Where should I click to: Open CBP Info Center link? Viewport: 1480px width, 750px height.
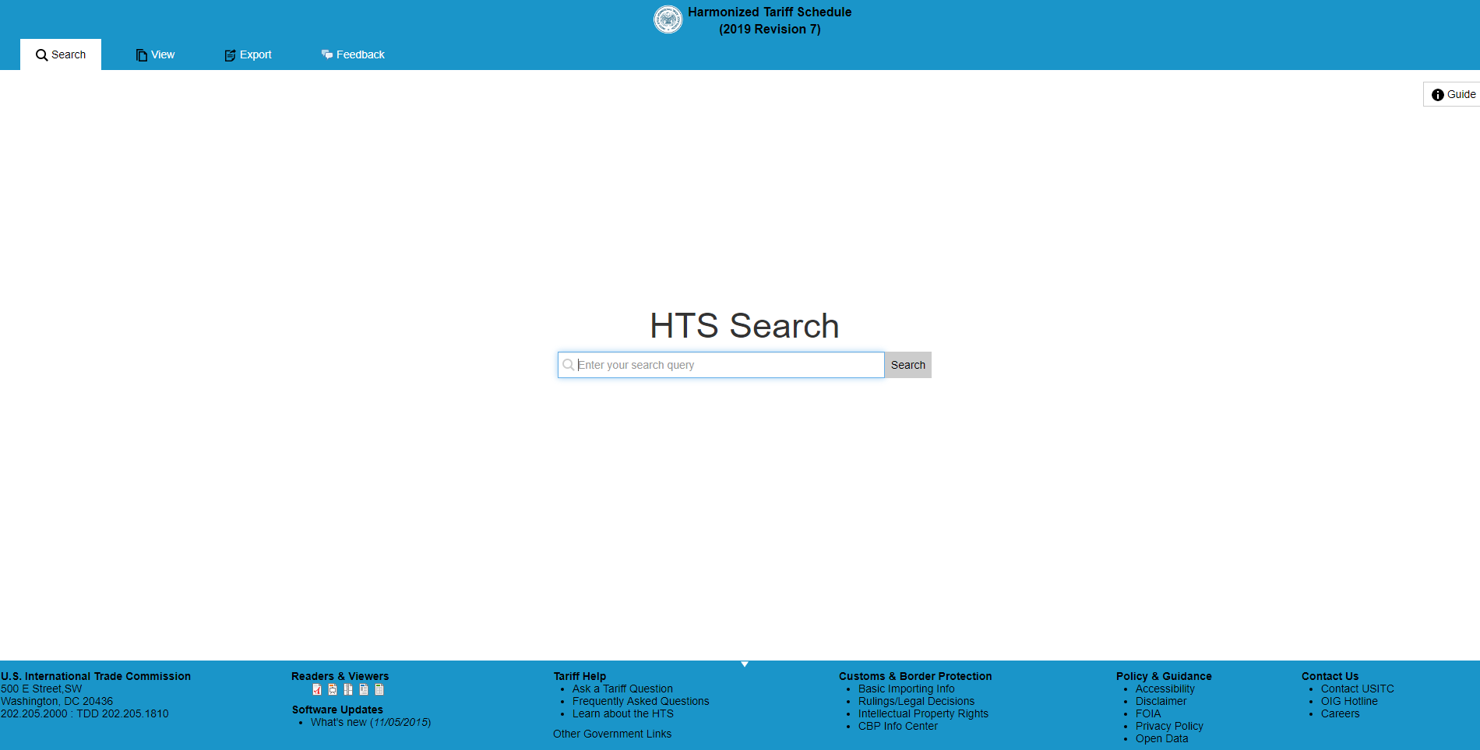click(x=897, y=726)
